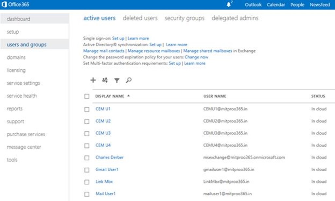
Task: Open purchase services in sidebar
Action: click(26, 134)
